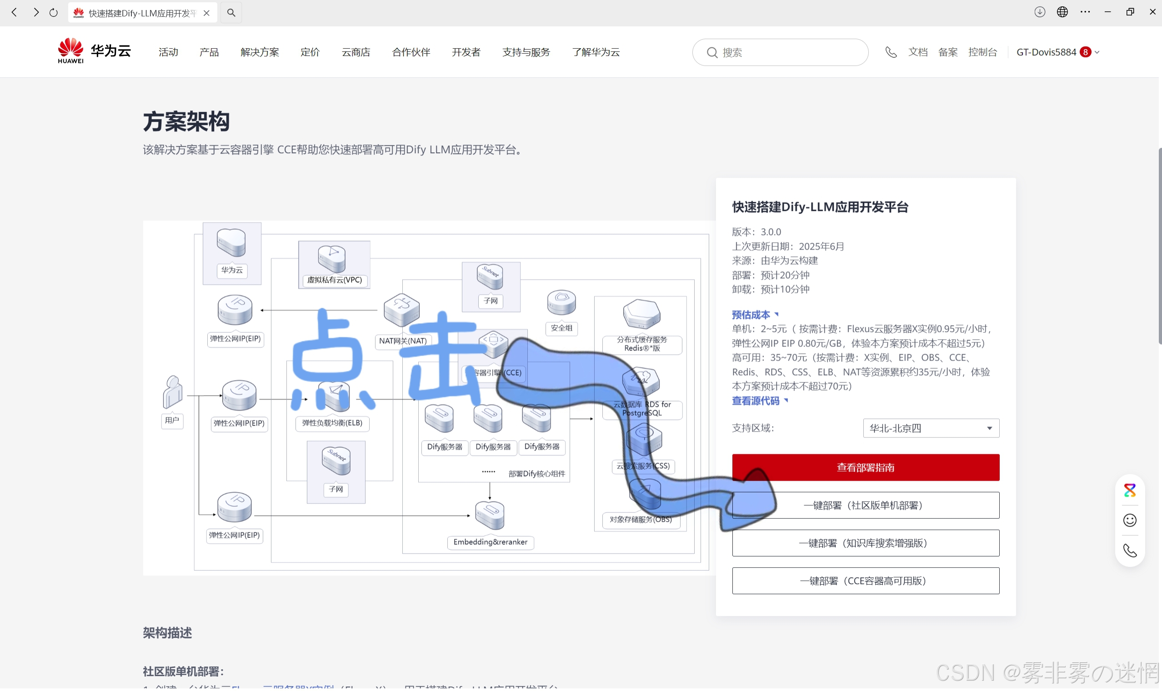Open the 解决方案 menu item
Image resolution: width=1162 pixels, height=692 pixels.
(260, 52)
